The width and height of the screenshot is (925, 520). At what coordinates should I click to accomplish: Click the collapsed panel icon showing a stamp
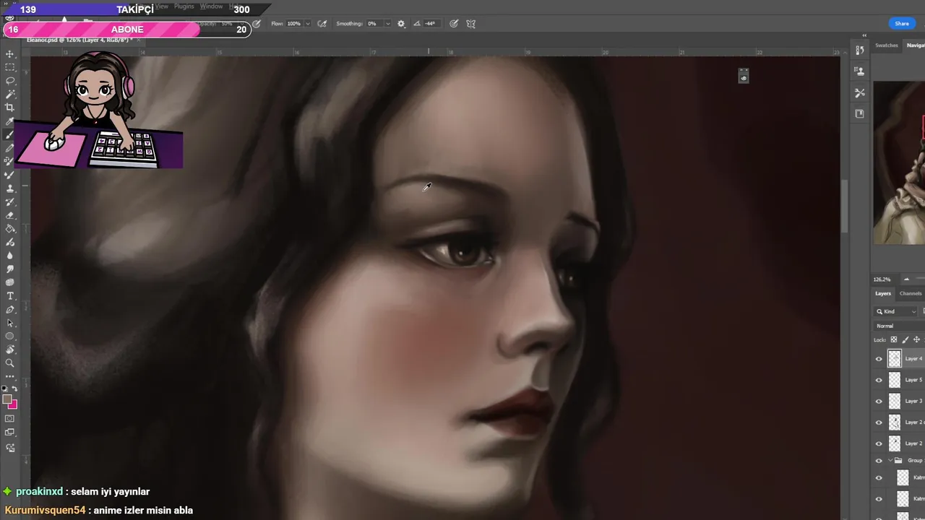859,71
